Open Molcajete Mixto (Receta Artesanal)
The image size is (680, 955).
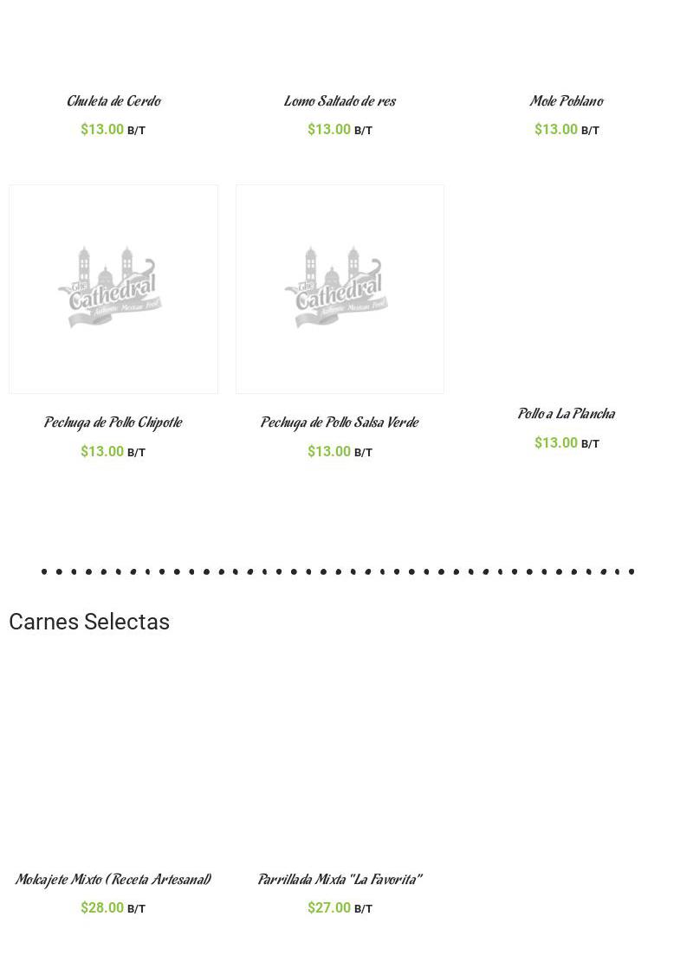tap(113, 880)
